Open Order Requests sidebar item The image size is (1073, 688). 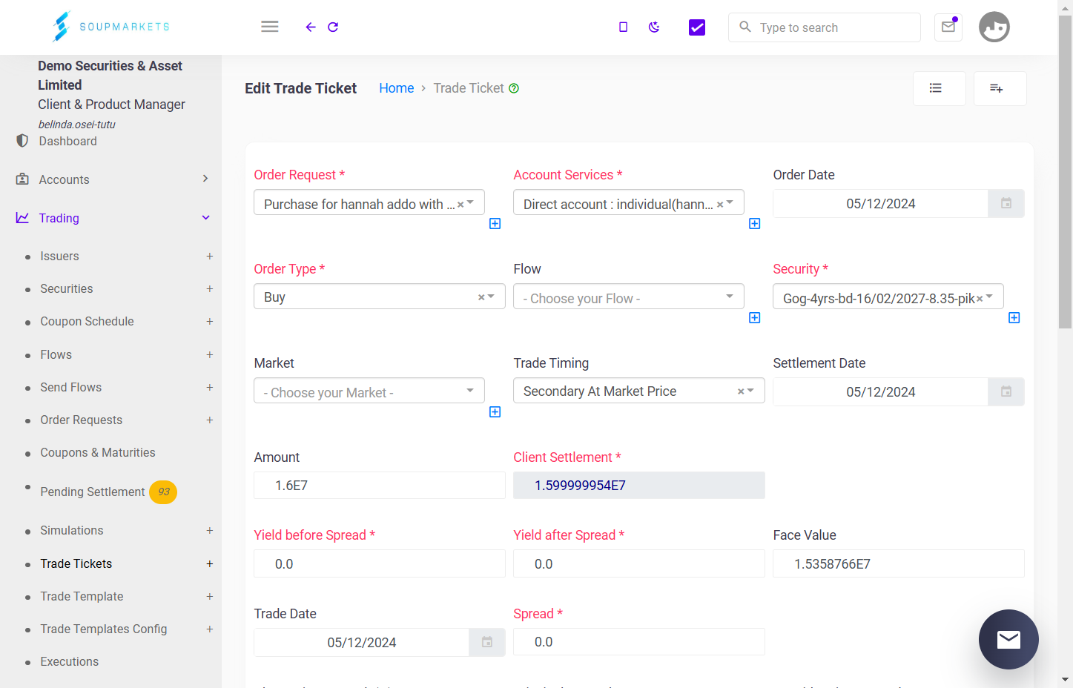click(82, 420)
